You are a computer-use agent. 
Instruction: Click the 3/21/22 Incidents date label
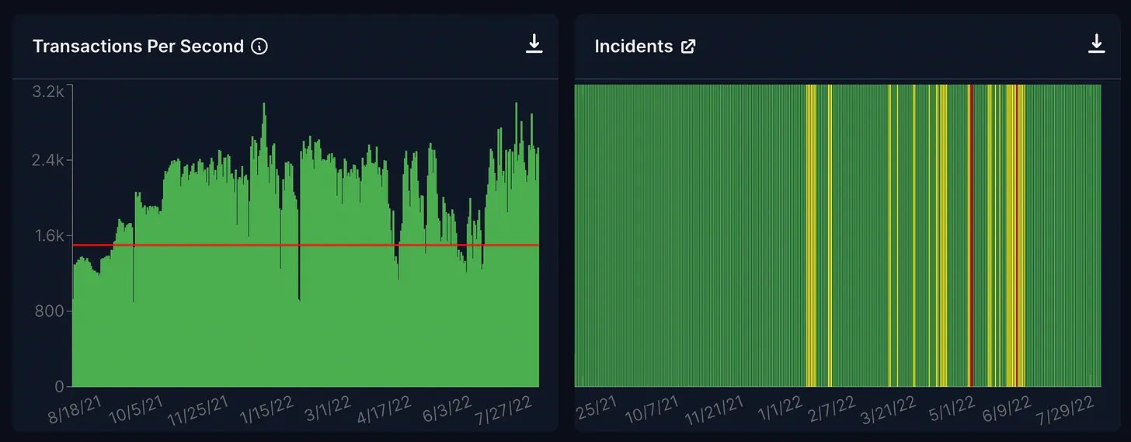pos(889,409)
